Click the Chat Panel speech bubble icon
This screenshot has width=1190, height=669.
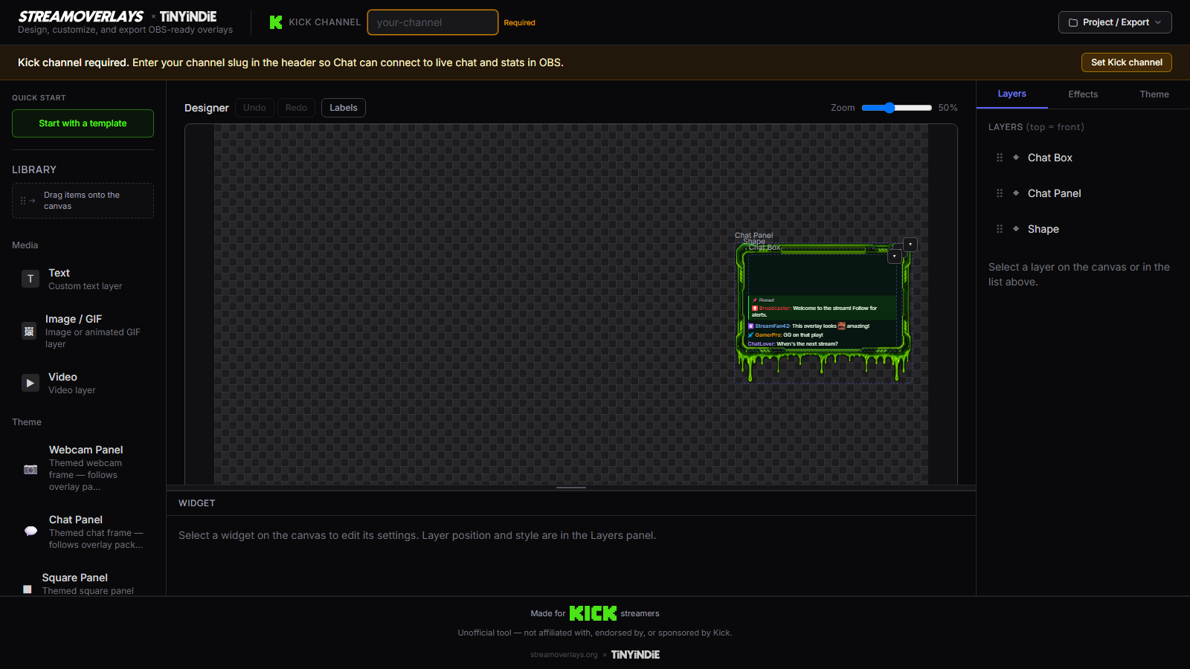point(30,531)
